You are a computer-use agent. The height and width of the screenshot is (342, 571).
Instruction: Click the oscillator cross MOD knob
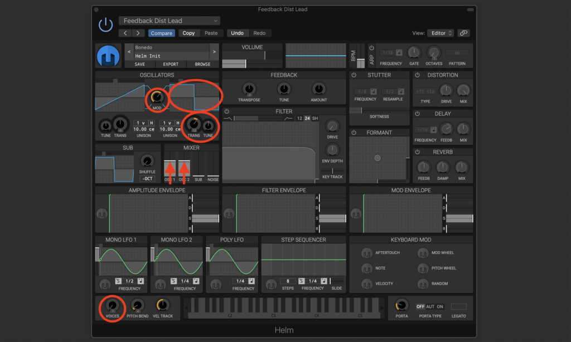point(157,97)
